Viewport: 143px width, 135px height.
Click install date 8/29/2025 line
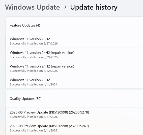coord(34,57)
